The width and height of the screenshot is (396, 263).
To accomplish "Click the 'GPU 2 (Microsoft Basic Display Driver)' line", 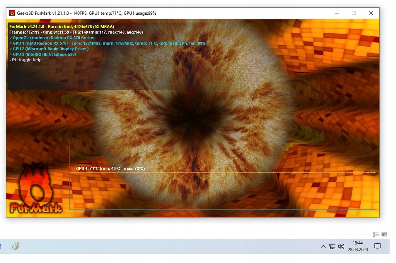I will coord(49,49).
